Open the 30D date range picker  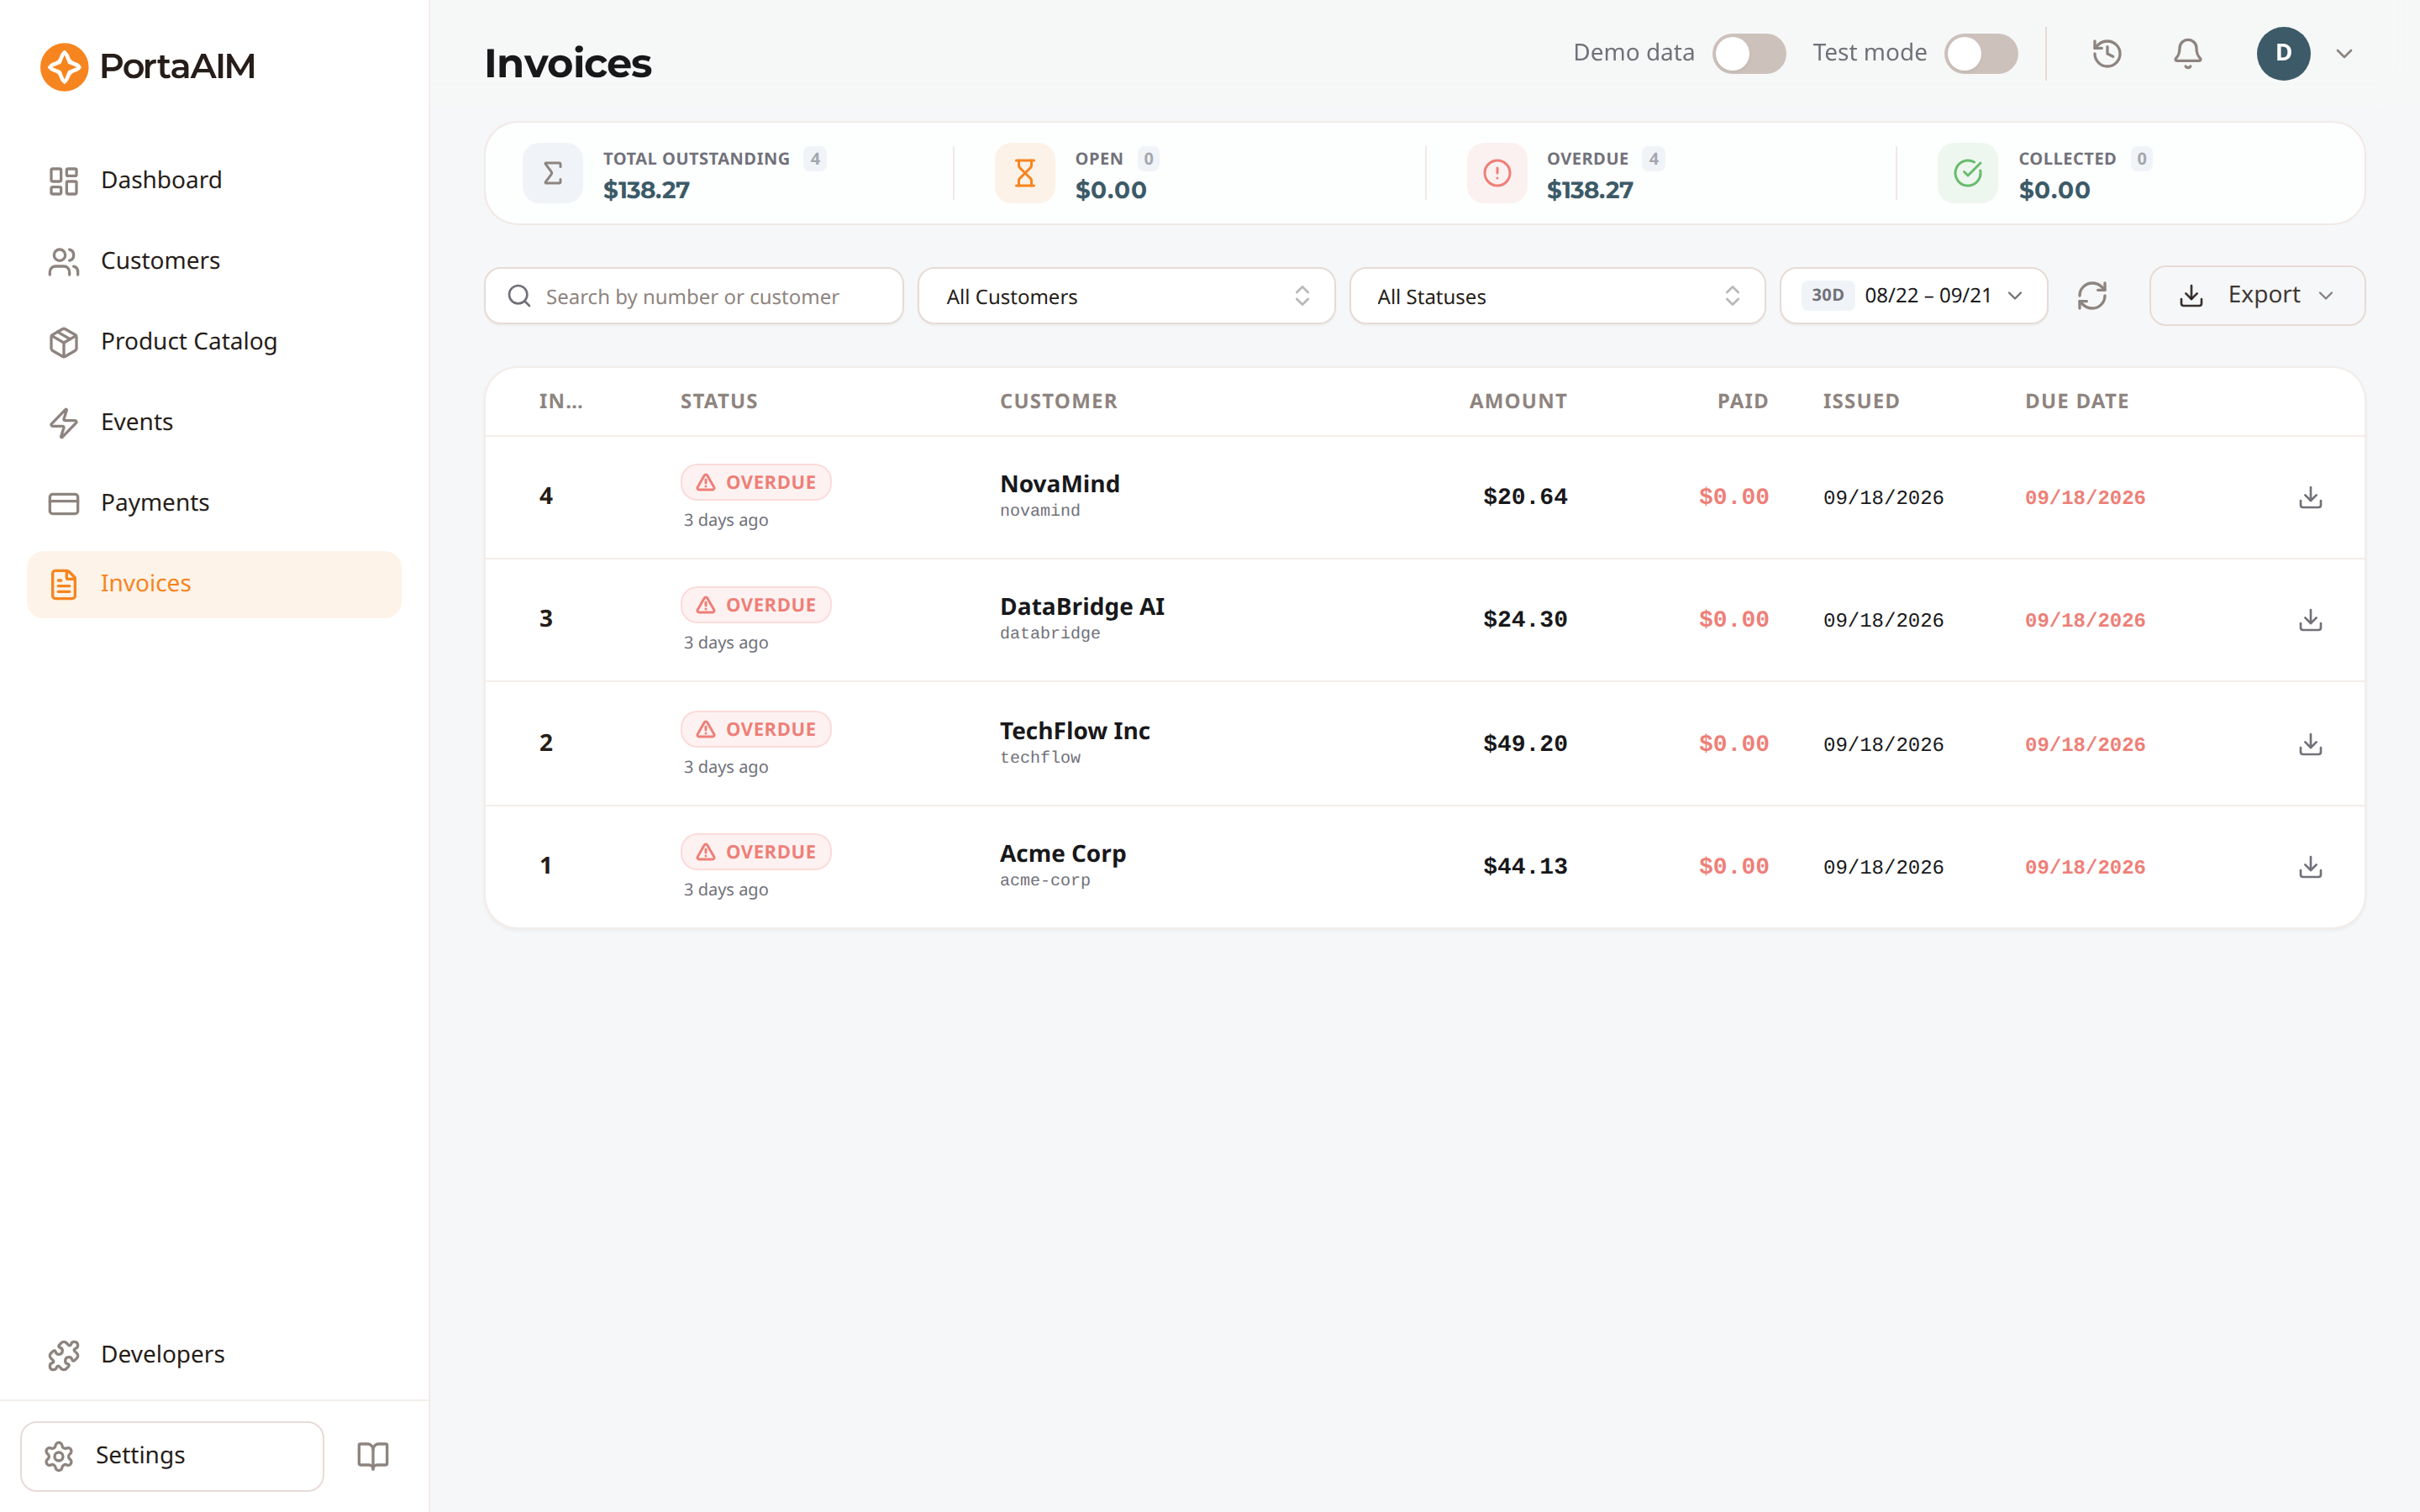coord(1913,296)
